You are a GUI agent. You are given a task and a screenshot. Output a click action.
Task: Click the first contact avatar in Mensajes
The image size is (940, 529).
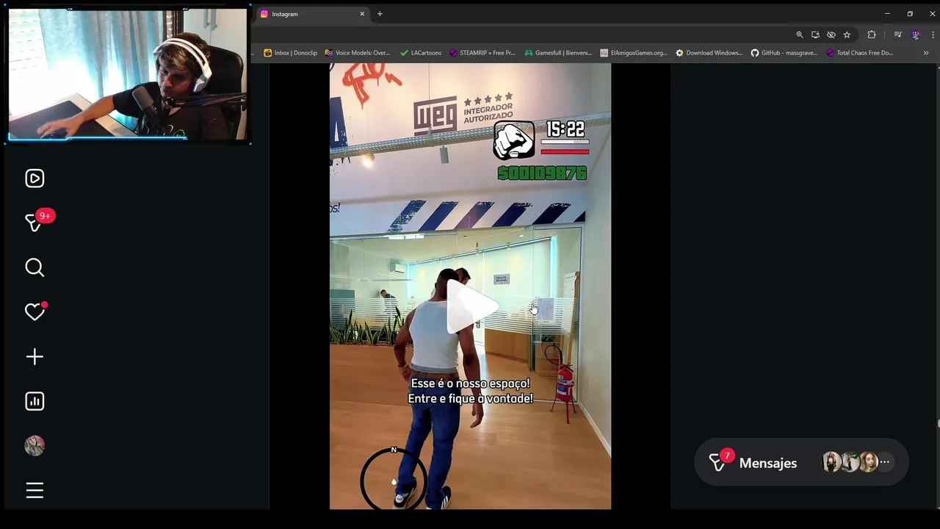click(x=831, y=462)
